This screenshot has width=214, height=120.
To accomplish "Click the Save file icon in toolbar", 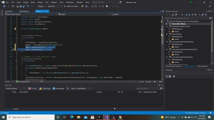I will tap(20, 6).
